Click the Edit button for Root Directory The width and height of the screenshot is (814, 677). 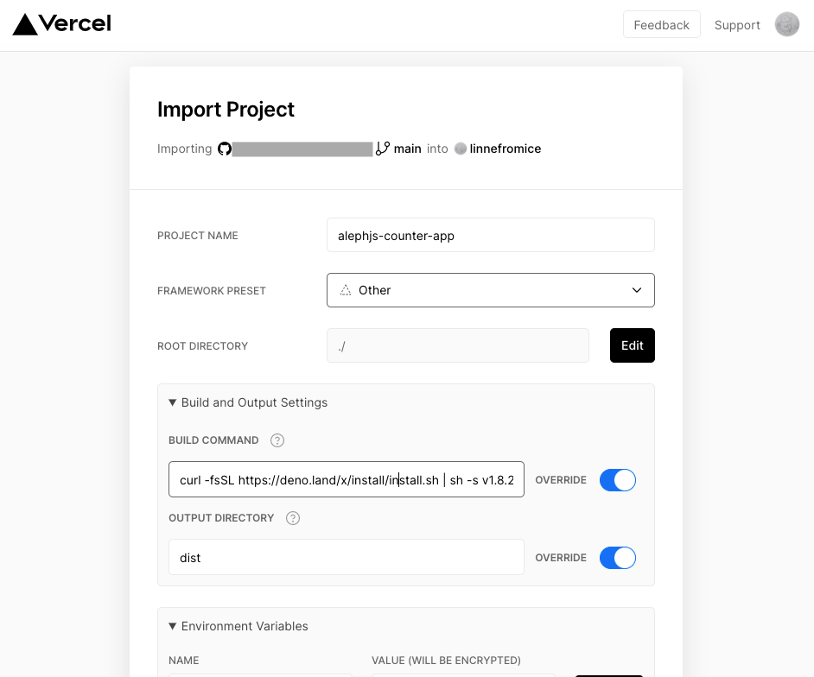(632, 345)
